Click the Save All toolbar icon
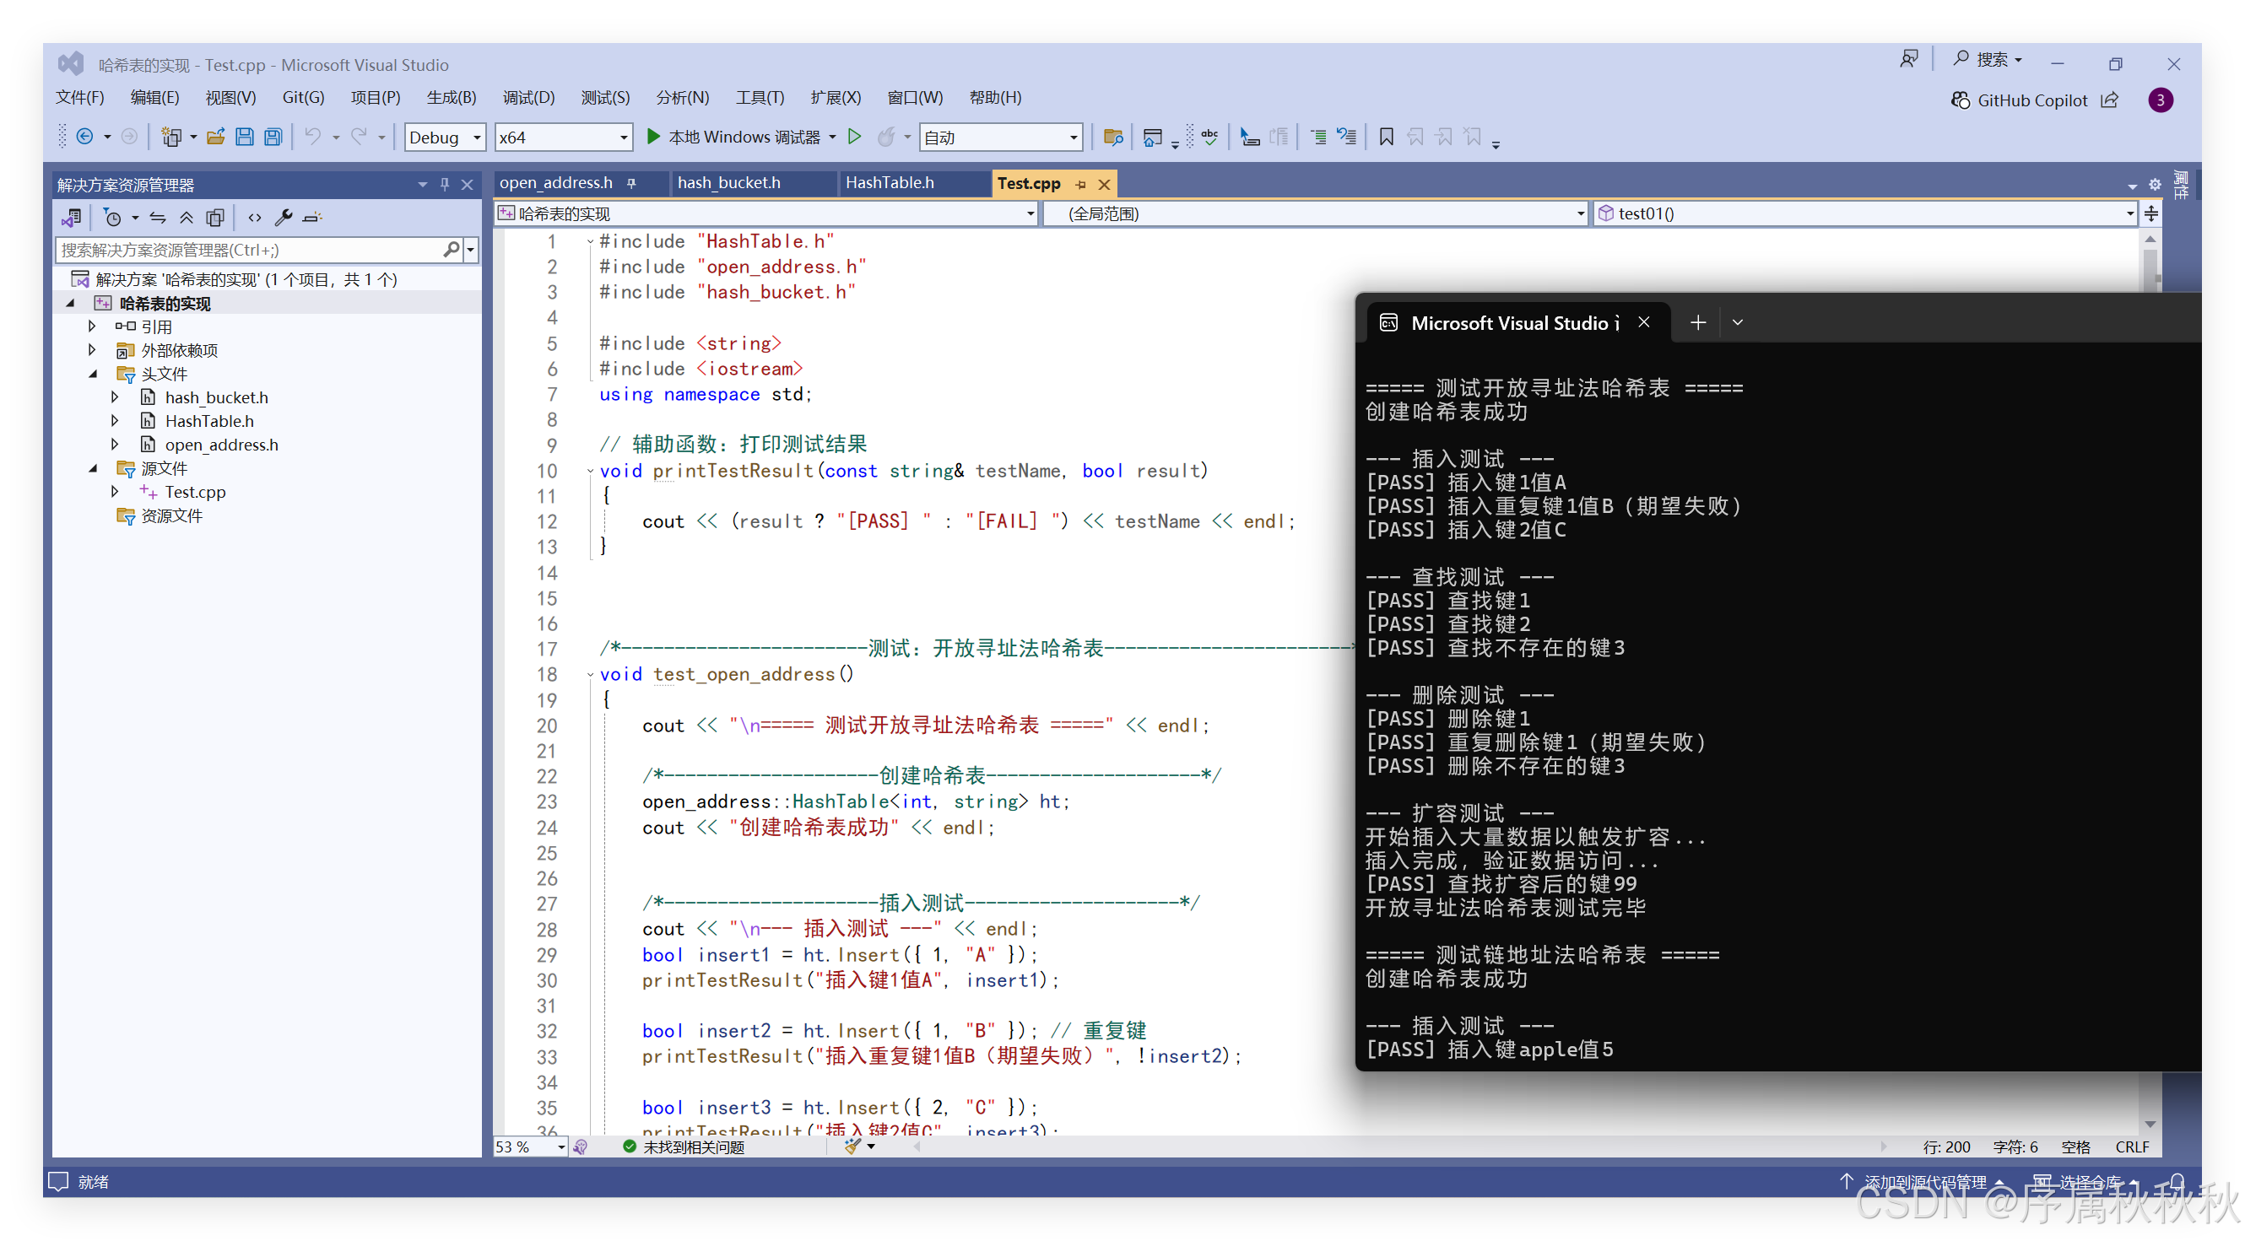The height and width of the screenshot is (1241, 2245). tap(273, 137)
